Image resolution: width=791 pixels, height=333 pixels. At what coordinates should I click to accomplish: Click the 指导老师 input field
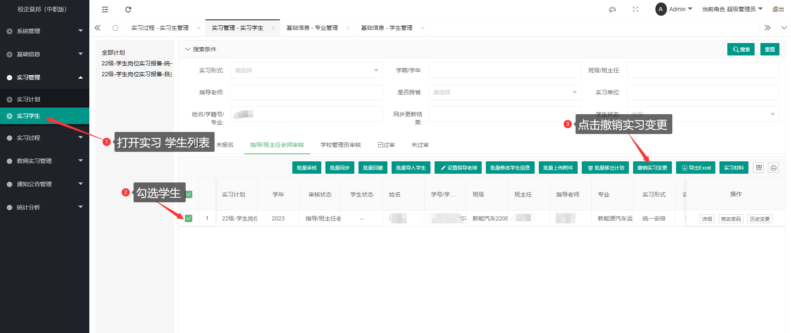point(306,92)
